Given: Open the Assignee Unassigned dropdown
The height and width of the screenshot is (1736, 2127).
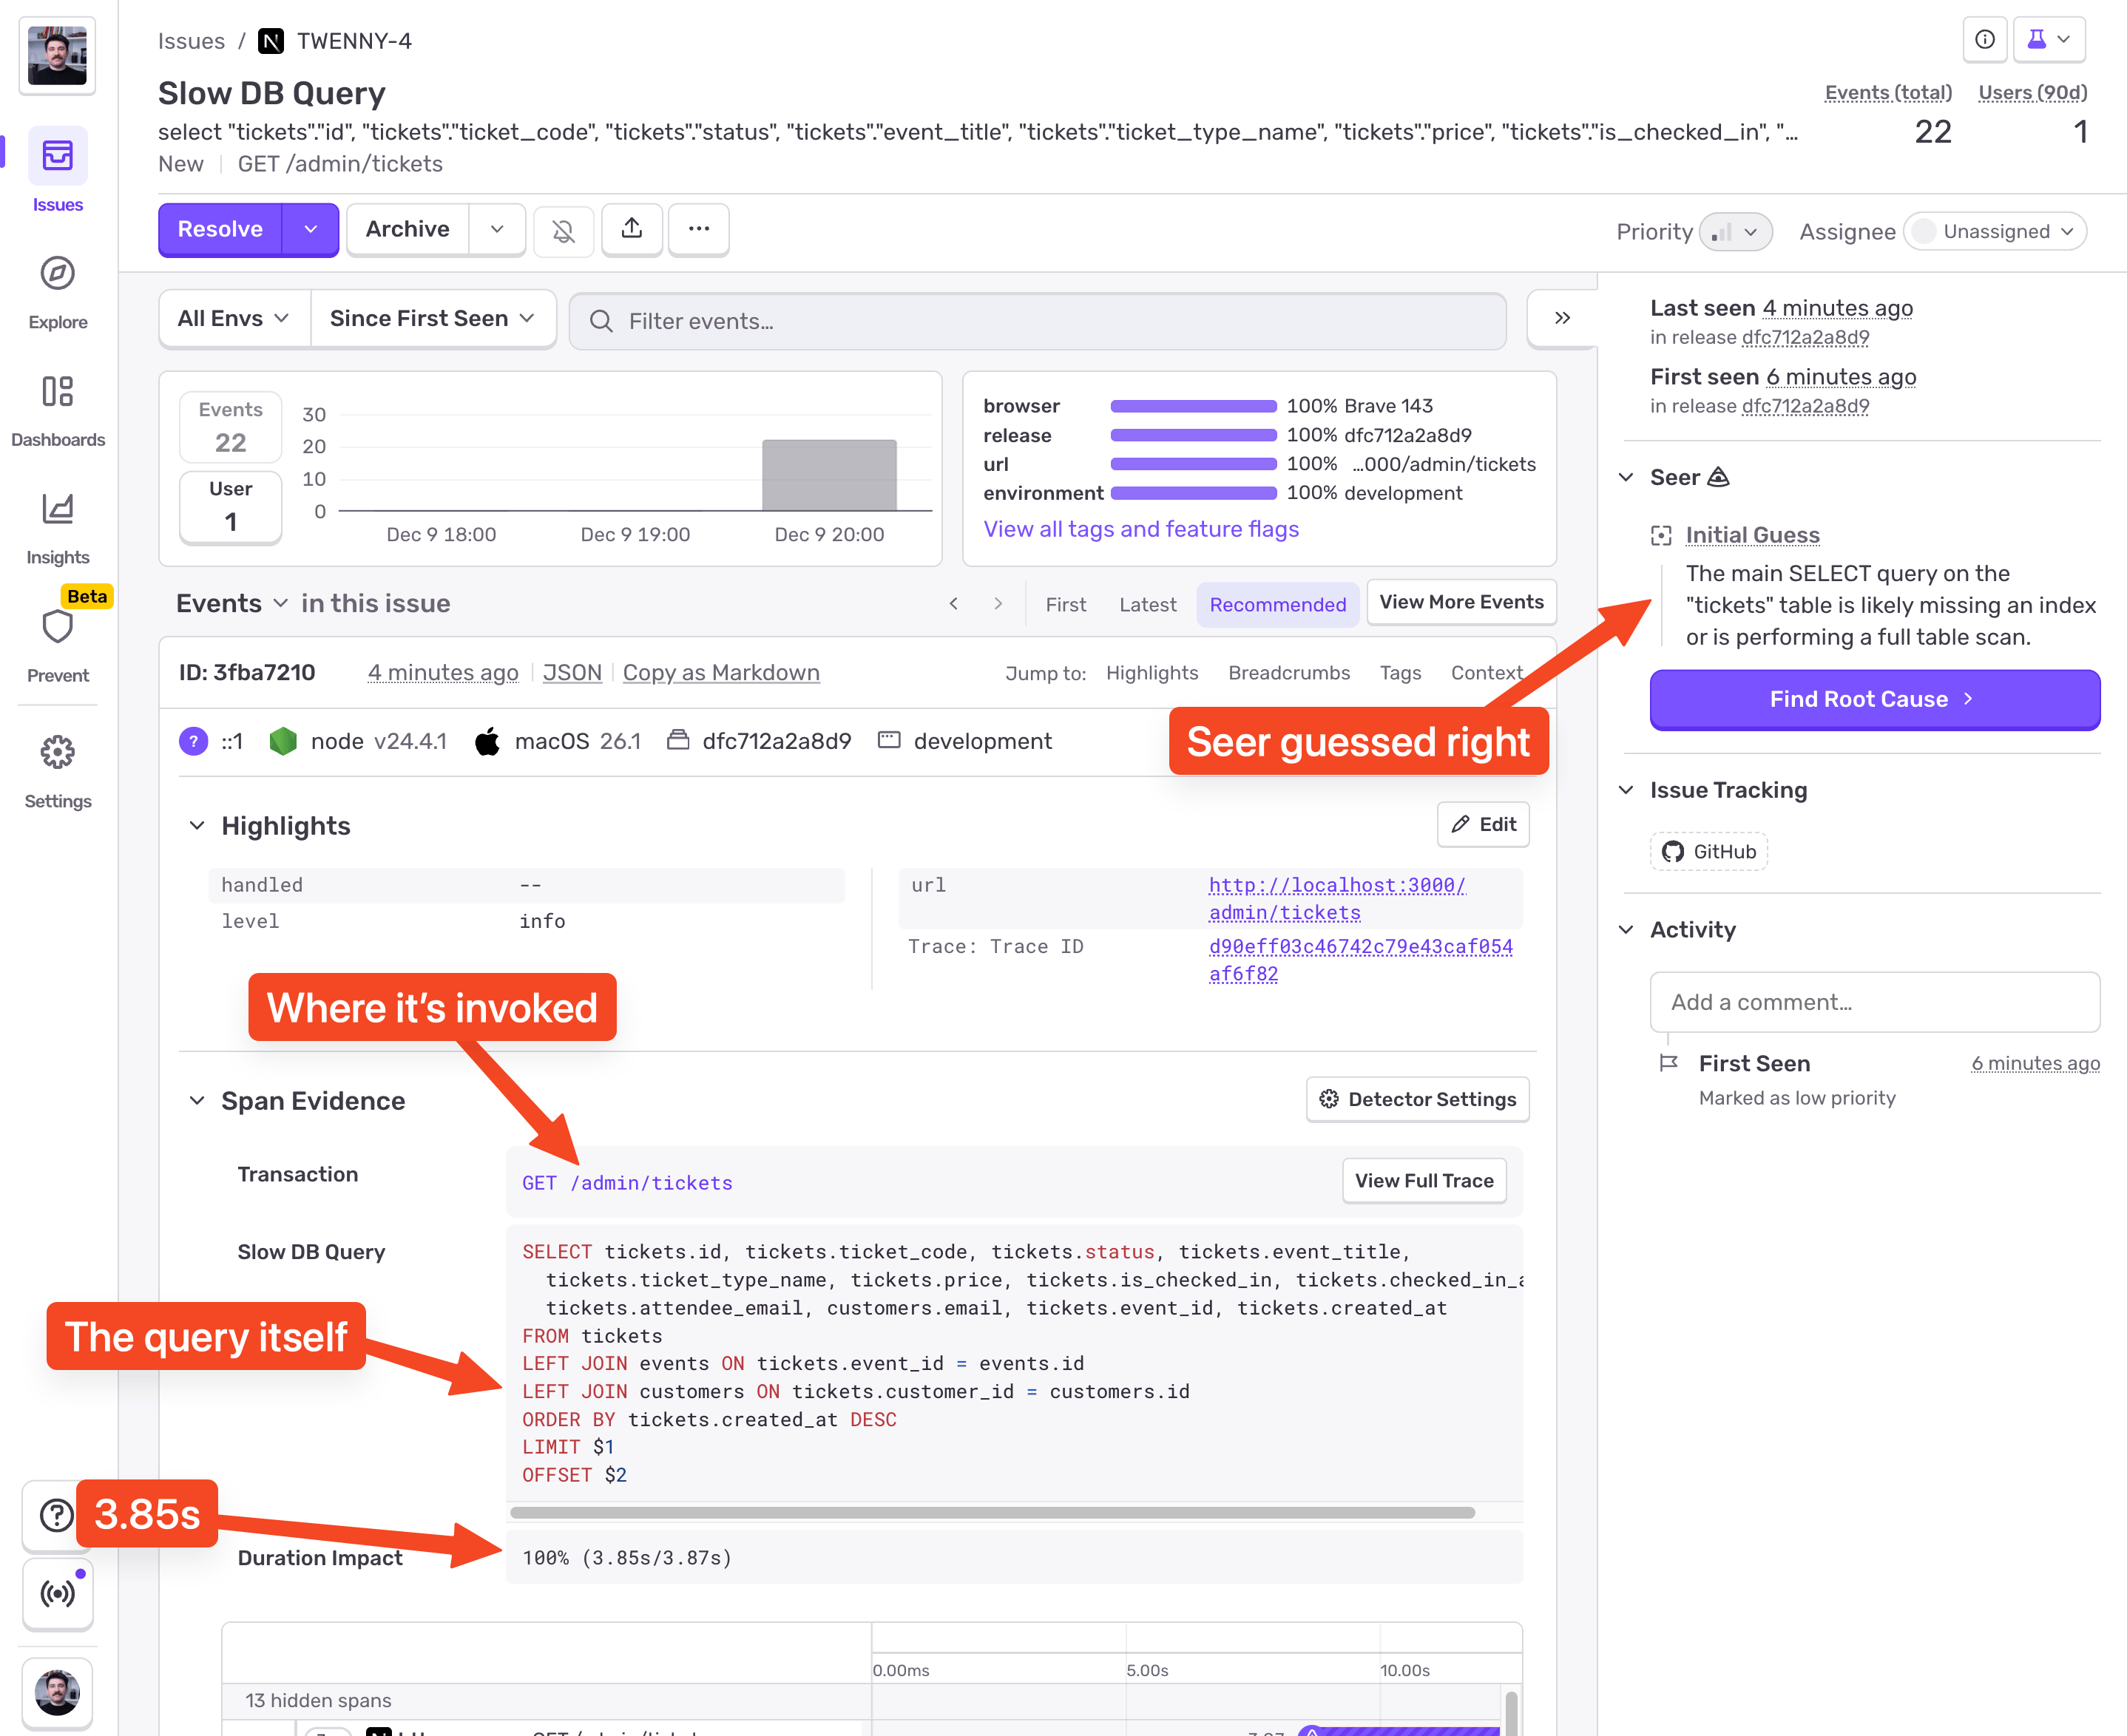Looking at the screenshot, I should [1994, 231].
